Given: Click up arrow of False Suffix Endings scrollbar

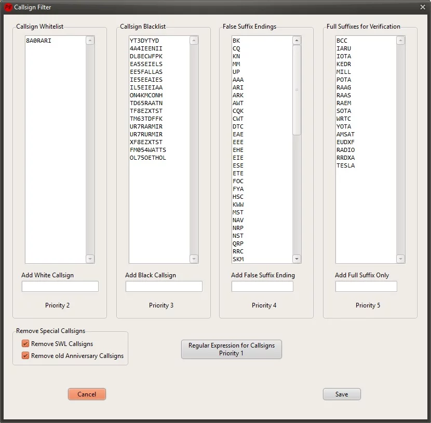Looking at the screenshot, I should coord(297,41).
